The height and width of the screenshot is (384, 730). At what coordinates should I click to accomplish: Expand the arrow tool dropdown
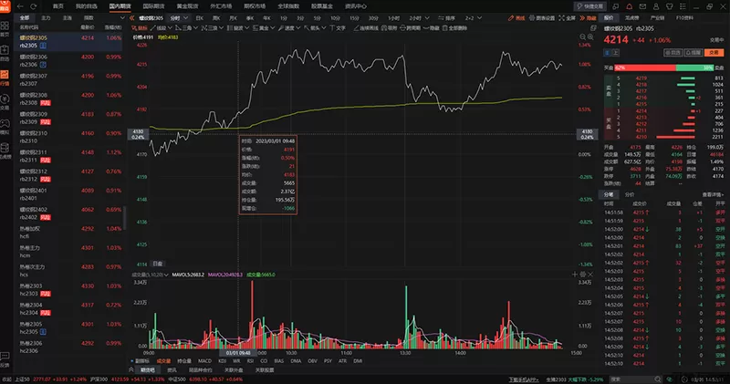[x=325, y=28]
